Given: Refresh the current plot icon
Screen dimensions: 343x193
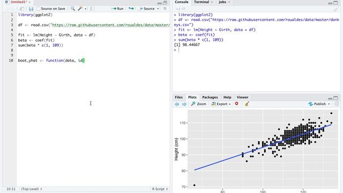Looking at the screenshot, I should tap(337, 104).
